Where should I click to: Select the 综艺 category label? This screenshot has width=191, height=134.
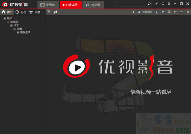coord(16,25)
